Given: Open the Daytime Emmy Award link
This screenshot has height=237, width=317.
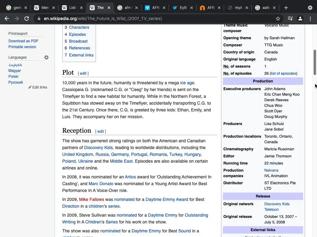Looking at the screenshot, I should [x=167, y=200].
